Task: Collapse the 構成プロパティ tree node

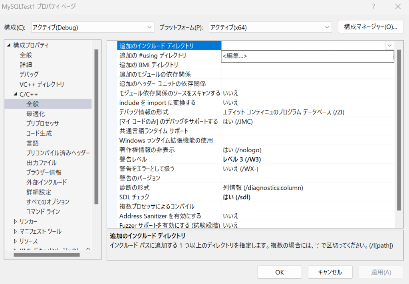Action: coord(9,45)
